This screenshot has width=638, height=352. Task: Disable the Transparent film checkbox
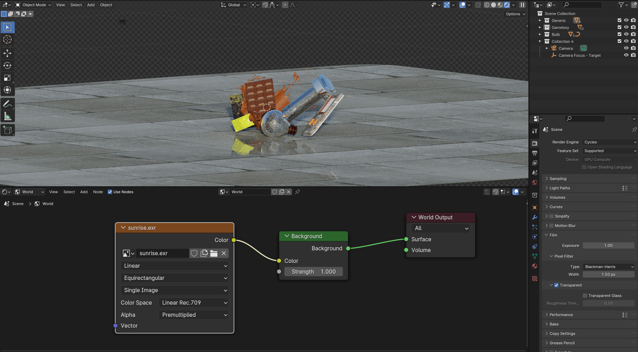click(x=556, y=285)
